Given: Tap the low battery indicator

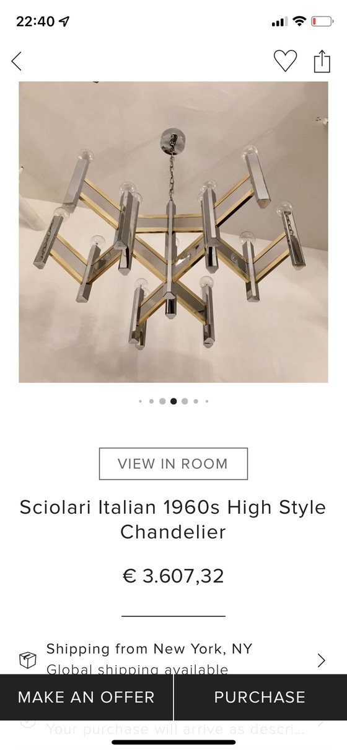Looking at the screenshot, I should 322,21.
